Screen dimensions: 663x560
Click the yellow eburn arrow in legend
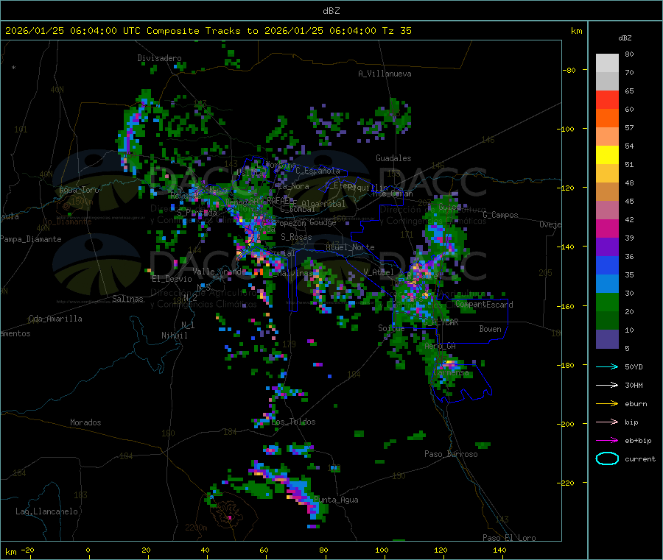click(607, 404)
